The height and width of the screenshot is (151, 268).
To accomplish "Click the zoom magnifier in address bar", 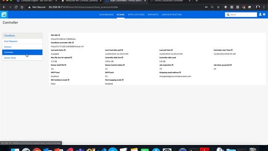I will coord(212,7).
